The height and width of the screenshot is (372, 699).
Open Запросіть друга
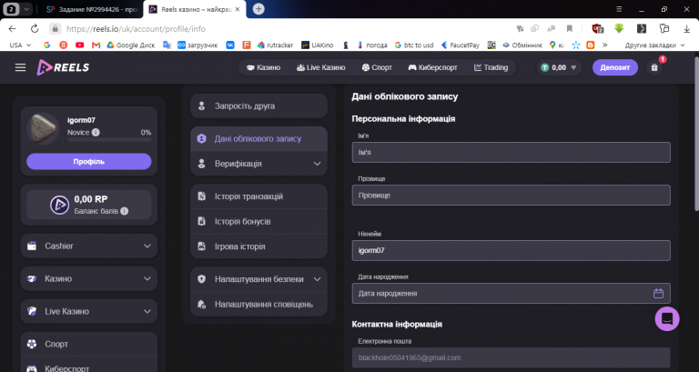coord(258,106)
